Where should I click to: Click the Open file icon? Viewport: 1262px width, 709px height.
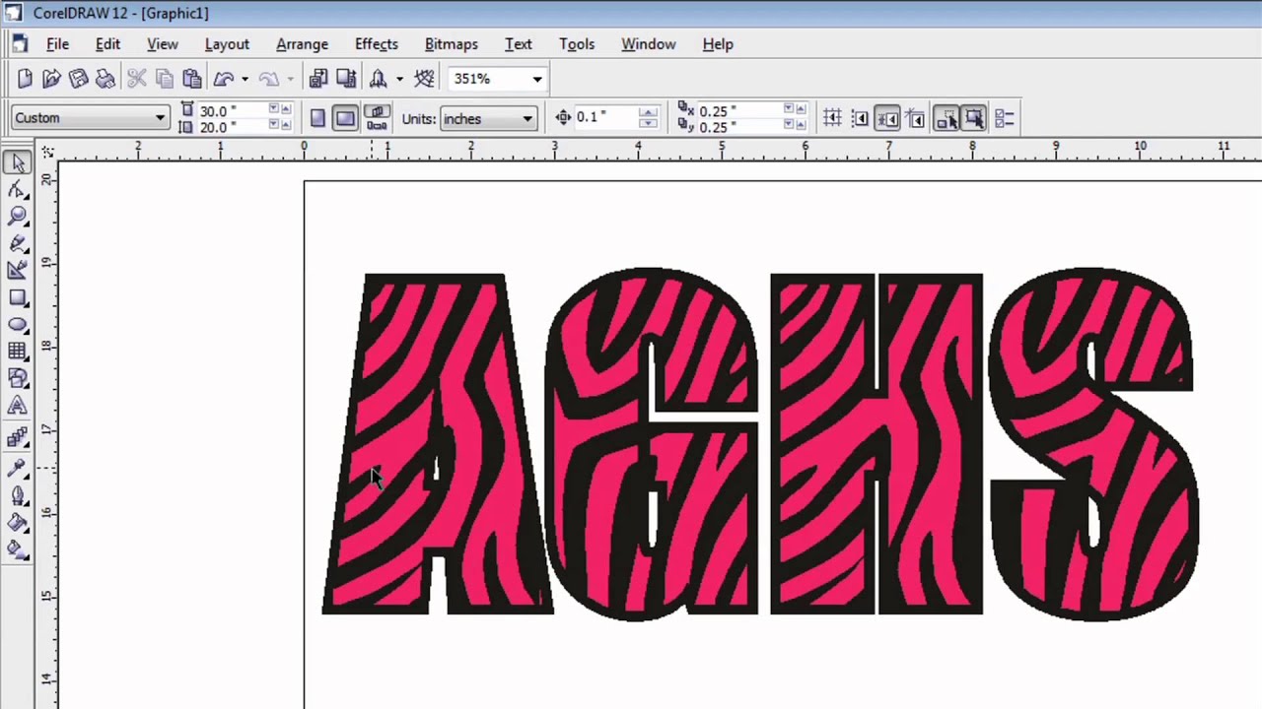[52, 79]
